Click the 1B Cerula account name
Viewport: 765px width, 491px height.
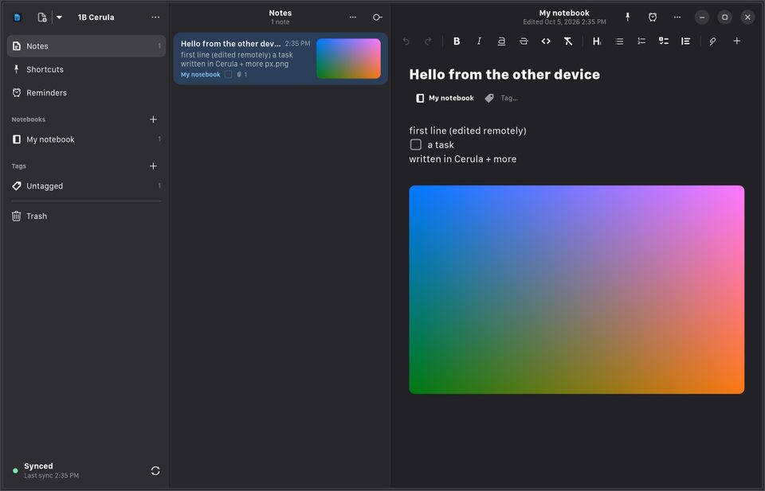click(x=96, y=18)
